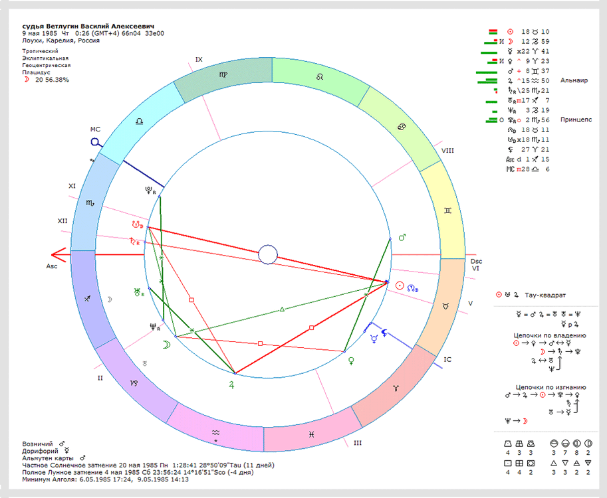The width and height of the screenshot is (607, 498).
Task: Click the blue North Node glyph in the wheel
Action: click(413, 288)
